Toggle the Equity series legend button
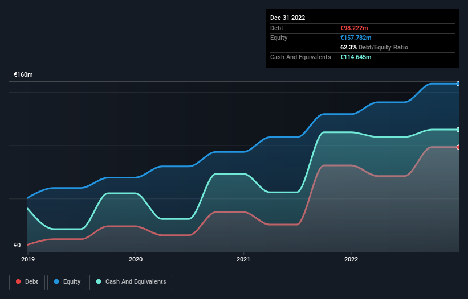The image size is (468, 299). [x=67, y=282]
